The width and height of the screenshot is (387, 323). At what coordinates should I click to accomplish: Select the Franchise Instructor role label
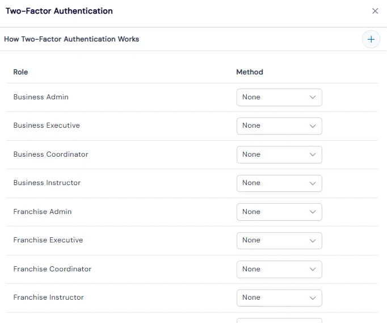pyautogui.click(x=48, y=297)
